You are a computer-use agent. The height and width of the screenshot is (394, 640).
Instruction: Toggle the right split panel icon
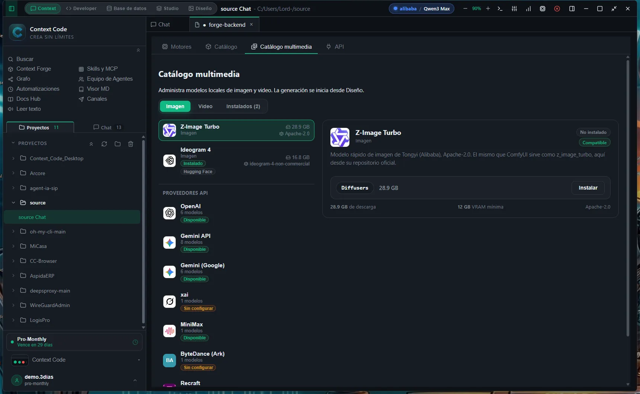(572, 9)
